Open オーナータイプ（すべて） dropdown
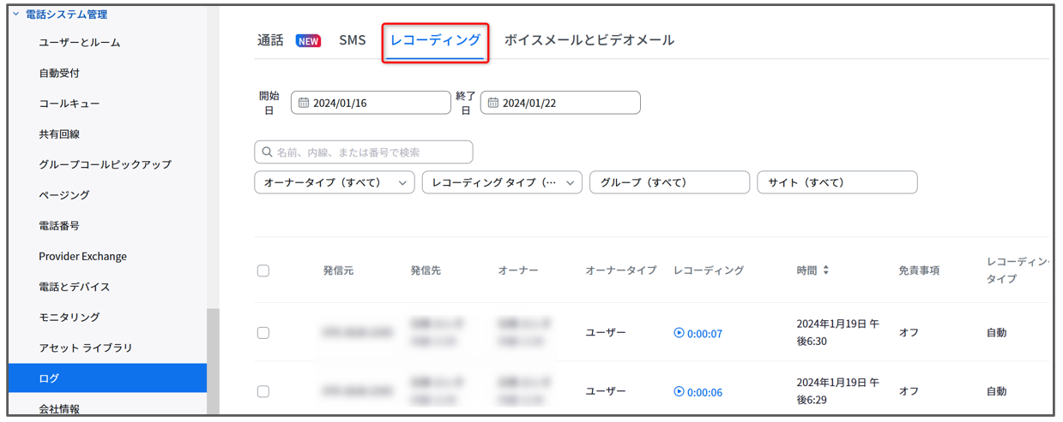Viewport: 1063px width, 422px height. (335, 182)
